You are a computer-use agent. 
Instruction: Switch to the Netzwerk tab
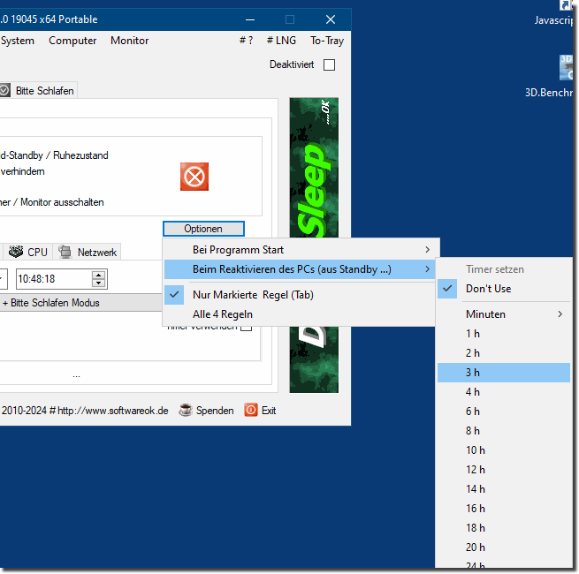pos(88,252)
